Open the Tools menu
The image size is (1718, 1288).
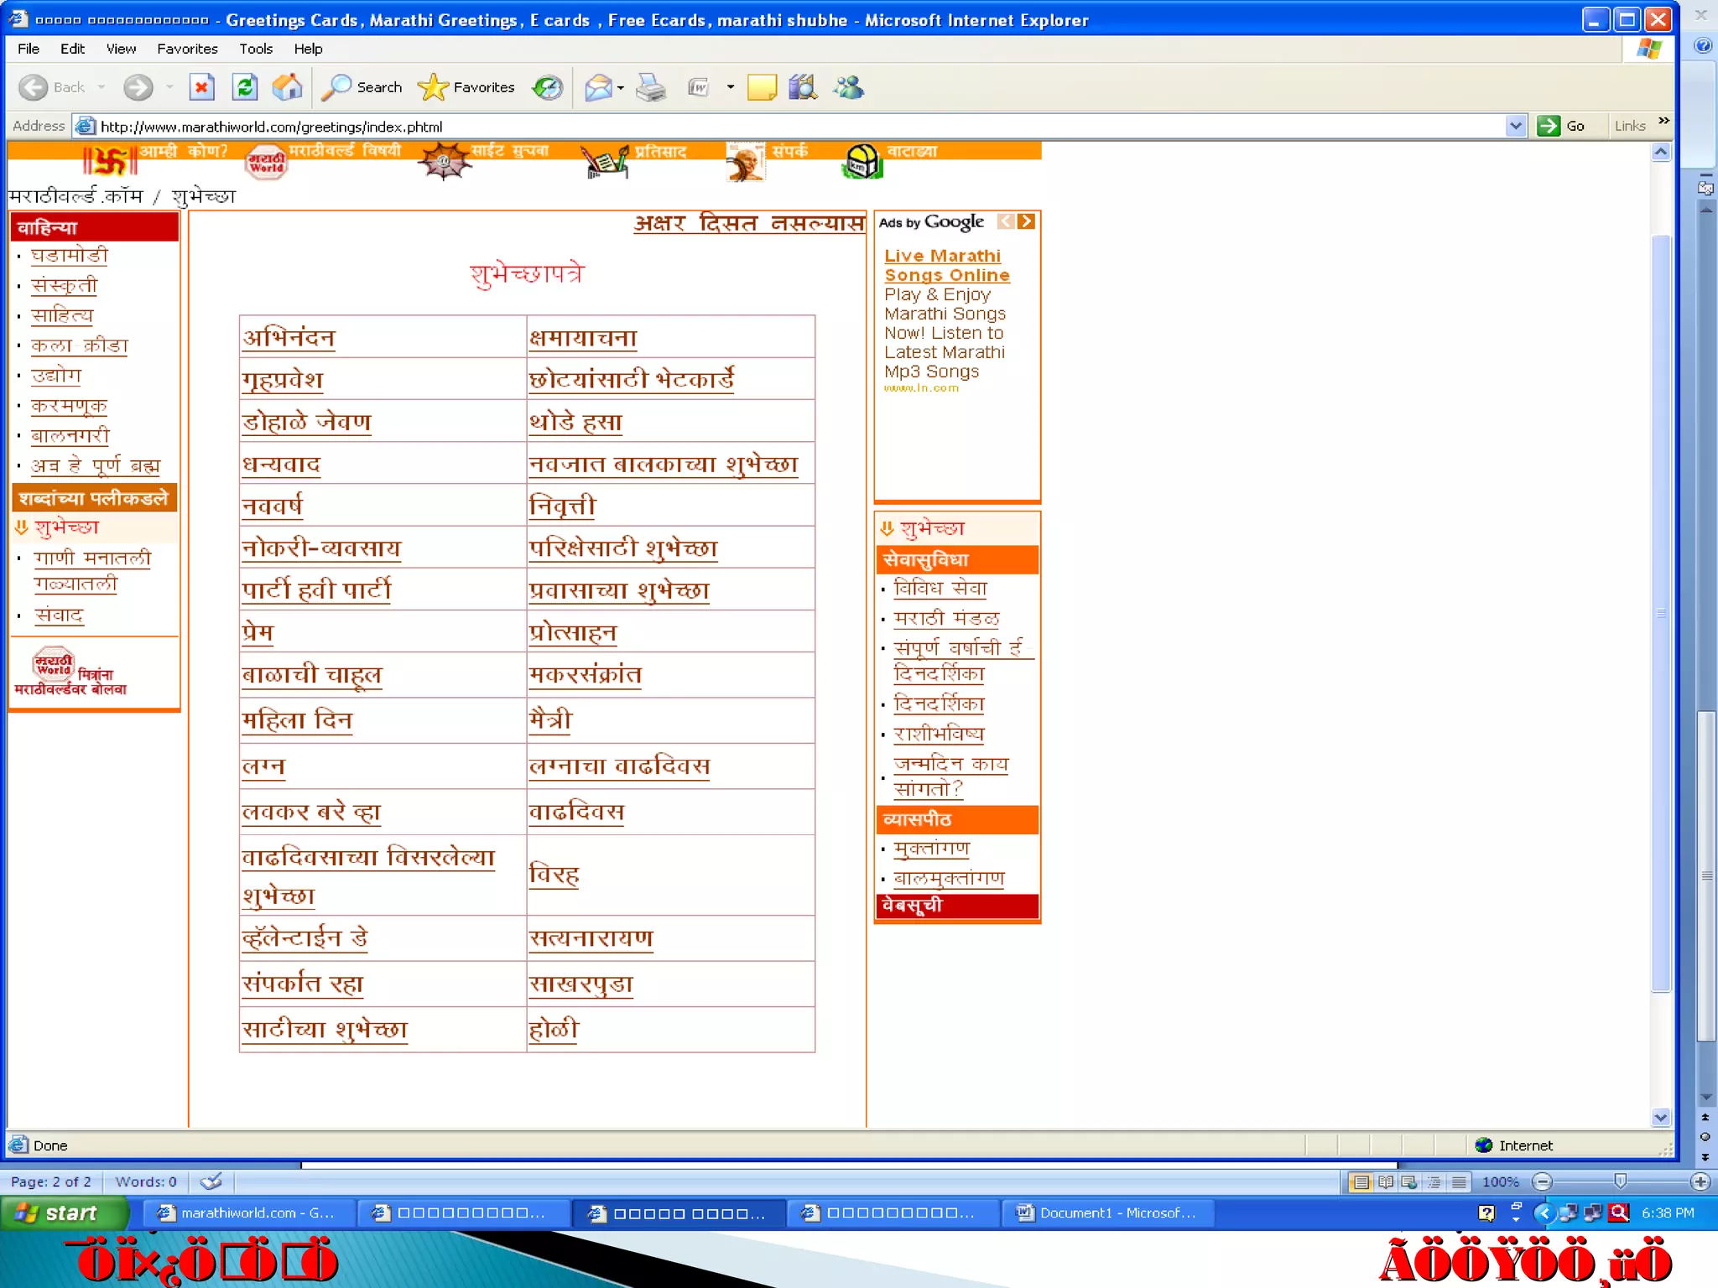click(255, 49)
